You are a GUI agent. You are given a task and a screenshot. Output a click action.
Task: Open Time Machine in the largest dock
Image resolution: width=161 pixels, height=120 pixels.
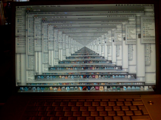[x=76, y=88]
